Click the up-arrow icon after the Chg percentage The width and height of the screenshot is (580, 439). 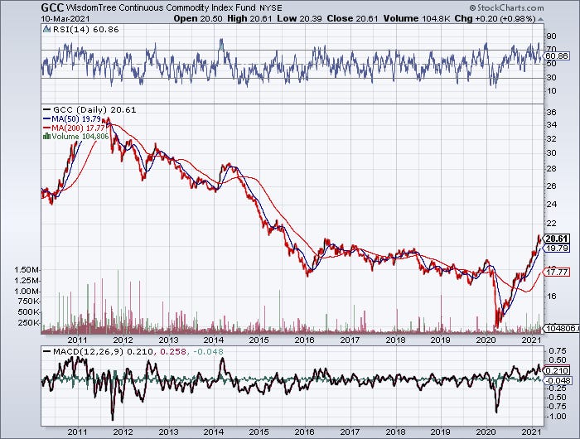540,19
